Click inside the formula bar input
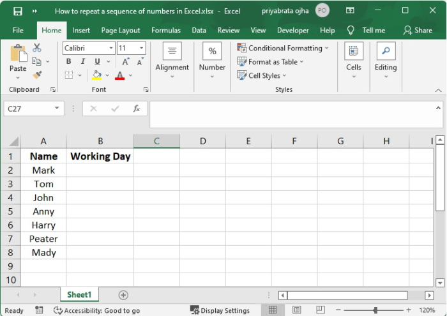 [291, 114]
